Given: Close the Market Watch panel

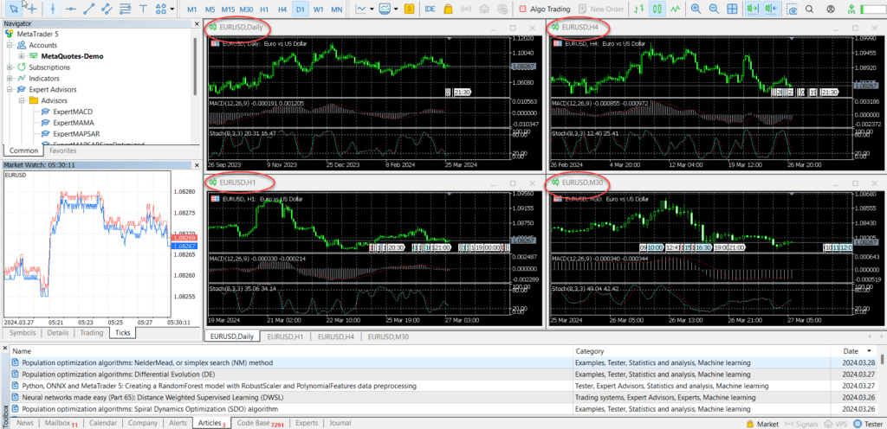Looking at the screenshot, I should coord(197,165).
